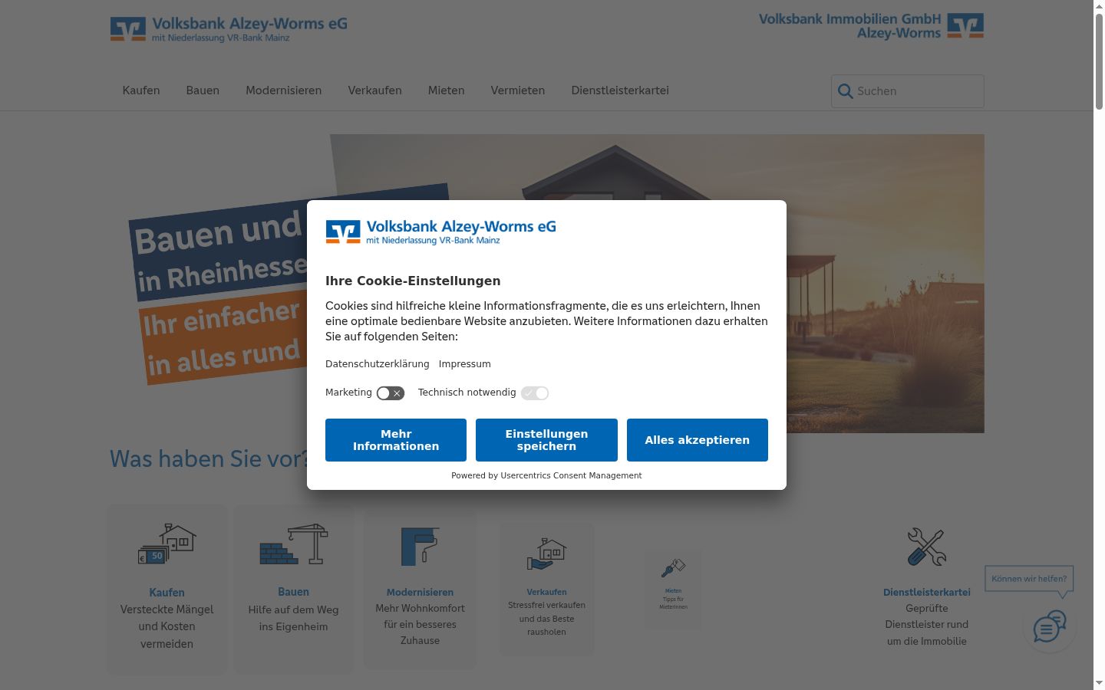Click the Volksbank Alzey-Worms eG header logo
Viewport: 1105px width, 690px height.
coord(229,29)
